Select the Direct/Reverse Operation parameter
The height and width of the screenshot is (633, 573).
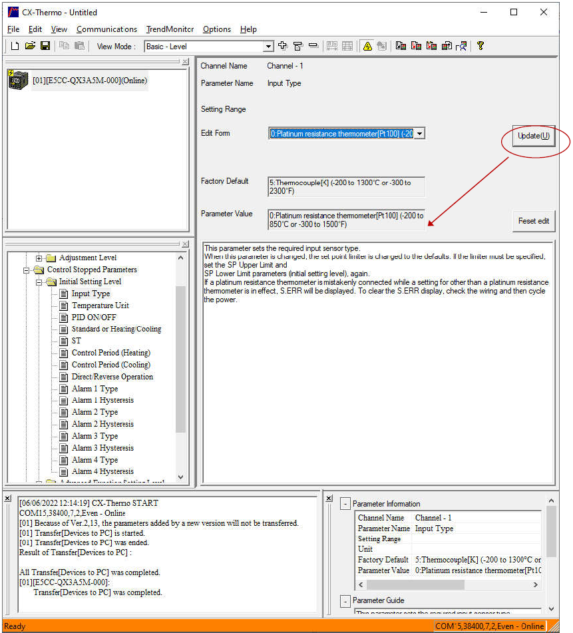[x=112, y=377]
